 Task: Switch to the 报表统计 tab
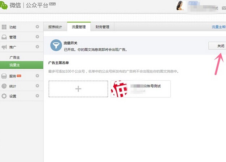point(55,27)
